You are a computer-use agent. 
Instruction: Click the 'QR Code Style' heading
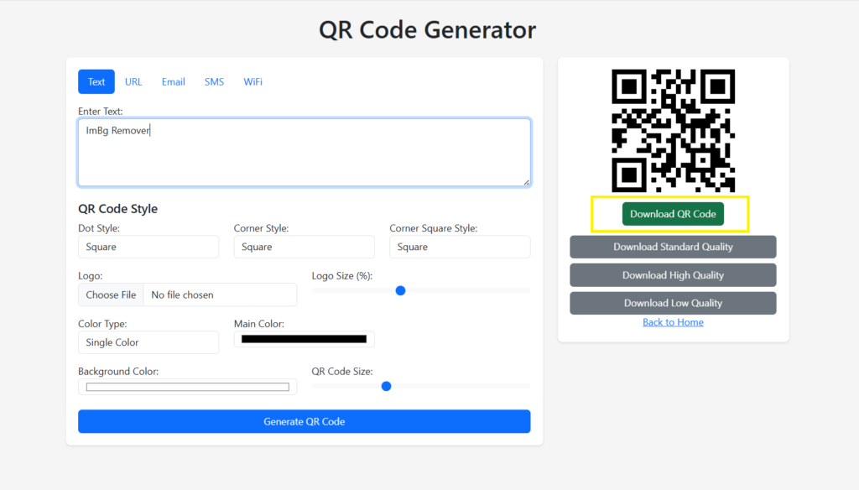pos(117,209)
